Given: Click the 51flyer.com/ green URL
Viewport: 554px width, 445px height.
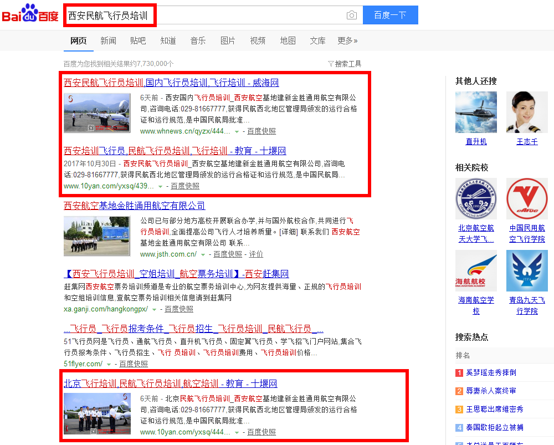Looking at the screenshot, I should [83, 364].
